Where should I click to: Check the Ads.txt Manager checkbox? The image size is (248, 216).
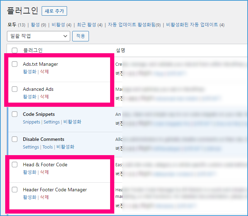point(15,64)
